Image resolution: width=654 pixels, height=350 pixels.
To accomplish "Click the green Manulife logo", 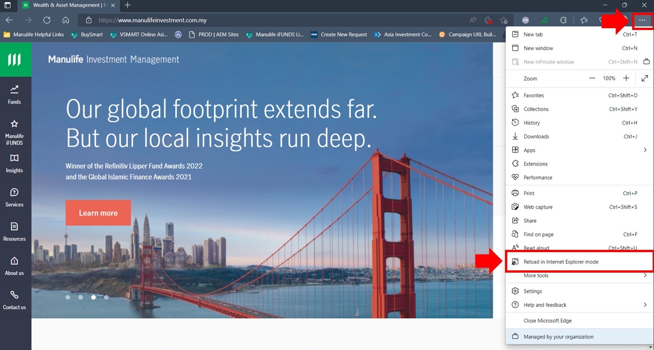I will click(x=15, y=59).
